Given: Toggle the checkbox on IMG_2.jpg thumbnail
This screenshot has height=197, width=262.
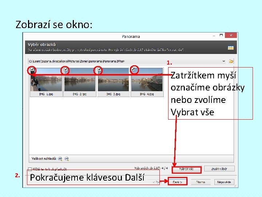Looking at the screenshot, I should tap(66, 69).
